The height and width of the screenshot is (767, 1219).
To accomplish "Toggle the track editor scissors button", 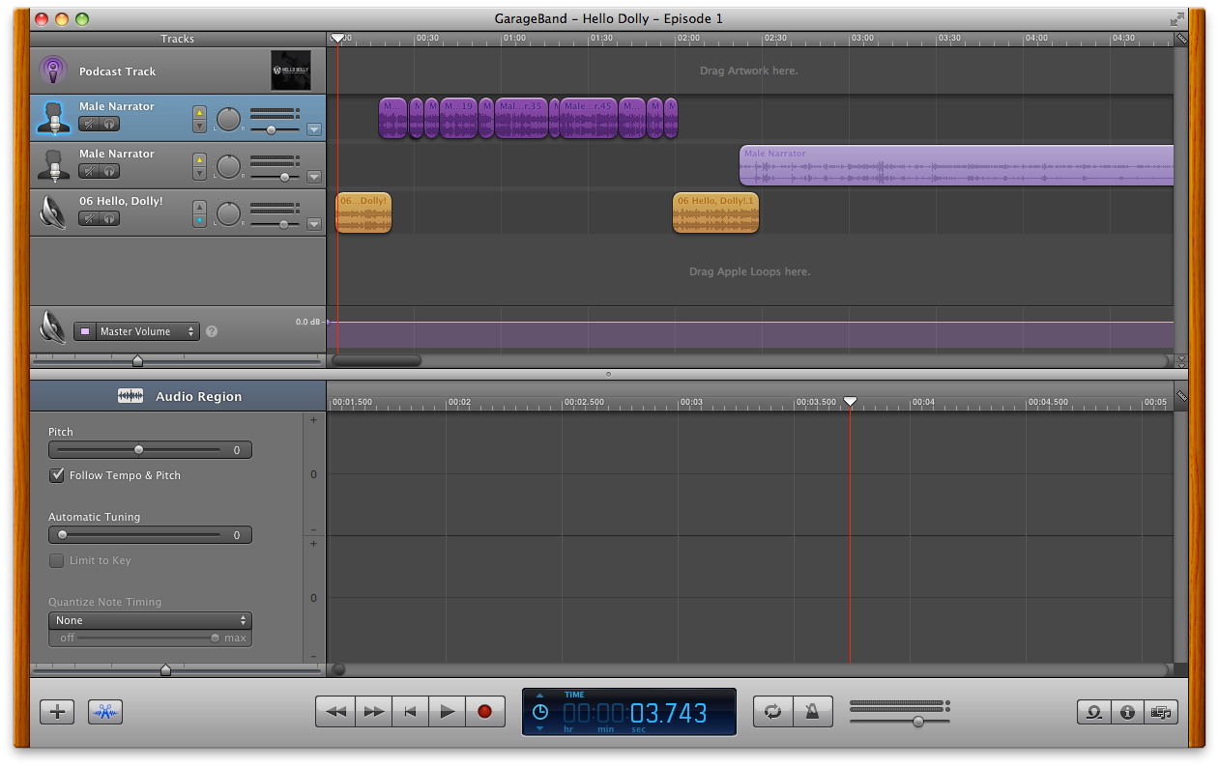I will (105, 712).
